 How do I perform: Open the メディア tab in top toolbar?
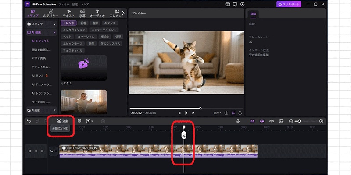pyautogui.click(x=32, y=14)
